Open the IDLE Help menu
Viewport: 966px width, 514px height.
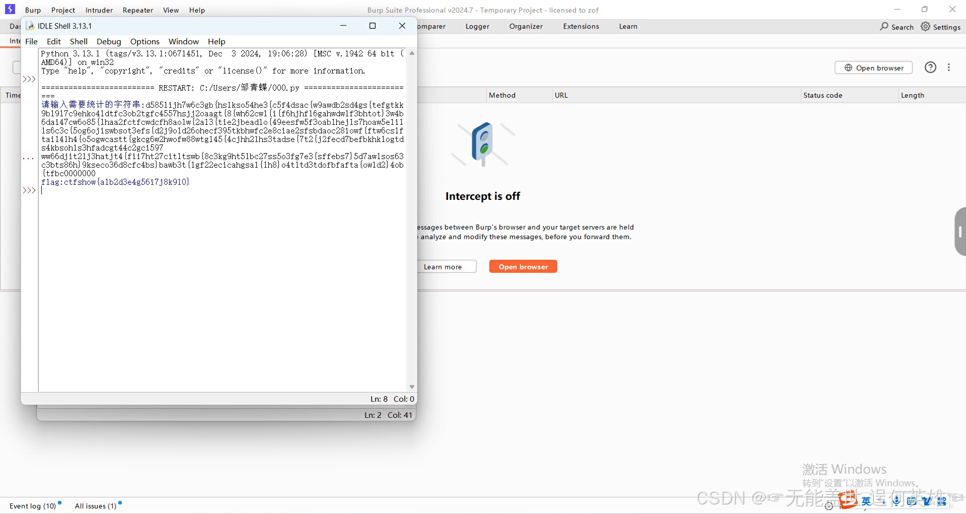pyautogui.click(x=216, y=41)
